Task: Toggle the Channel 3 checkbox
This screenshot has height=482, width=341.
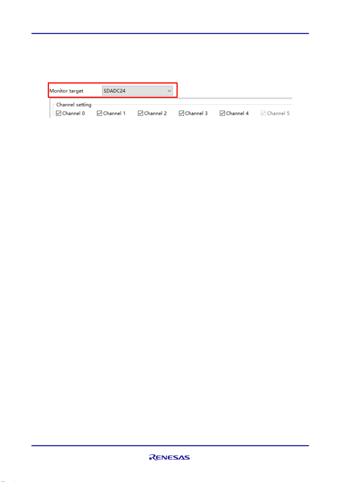Action: pos(181,113)
